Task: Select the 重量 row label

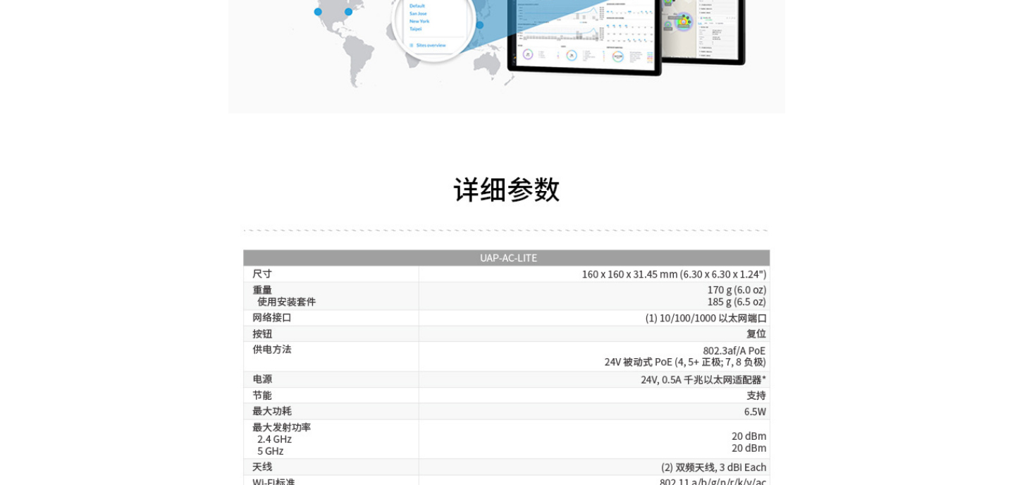Action: click(262, 290)
